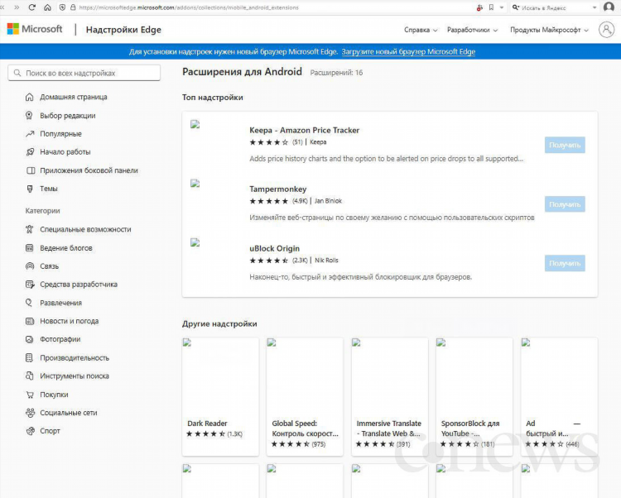Click the Средства разработчика icon
The height and width of the screenshot is (498, 621).
[x=30, y=285]
